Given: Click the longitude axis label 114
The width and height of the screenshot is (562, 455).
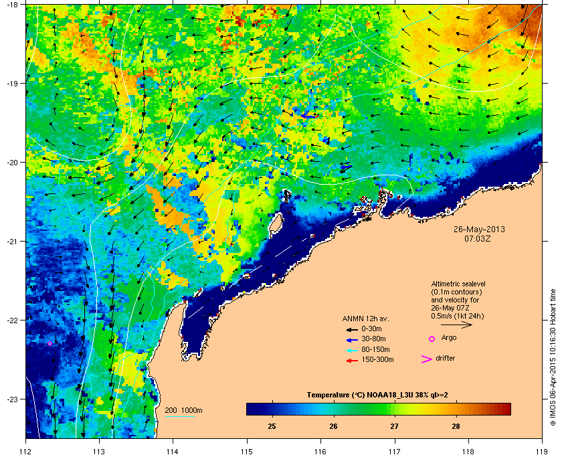Looking at the screenshot, I should (x=173, y=451).
